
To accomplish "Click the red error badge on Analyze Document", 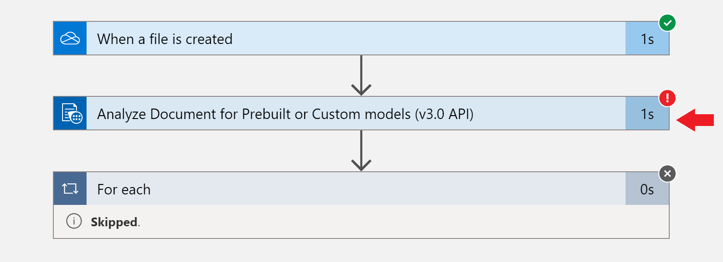I will point(667,99).
